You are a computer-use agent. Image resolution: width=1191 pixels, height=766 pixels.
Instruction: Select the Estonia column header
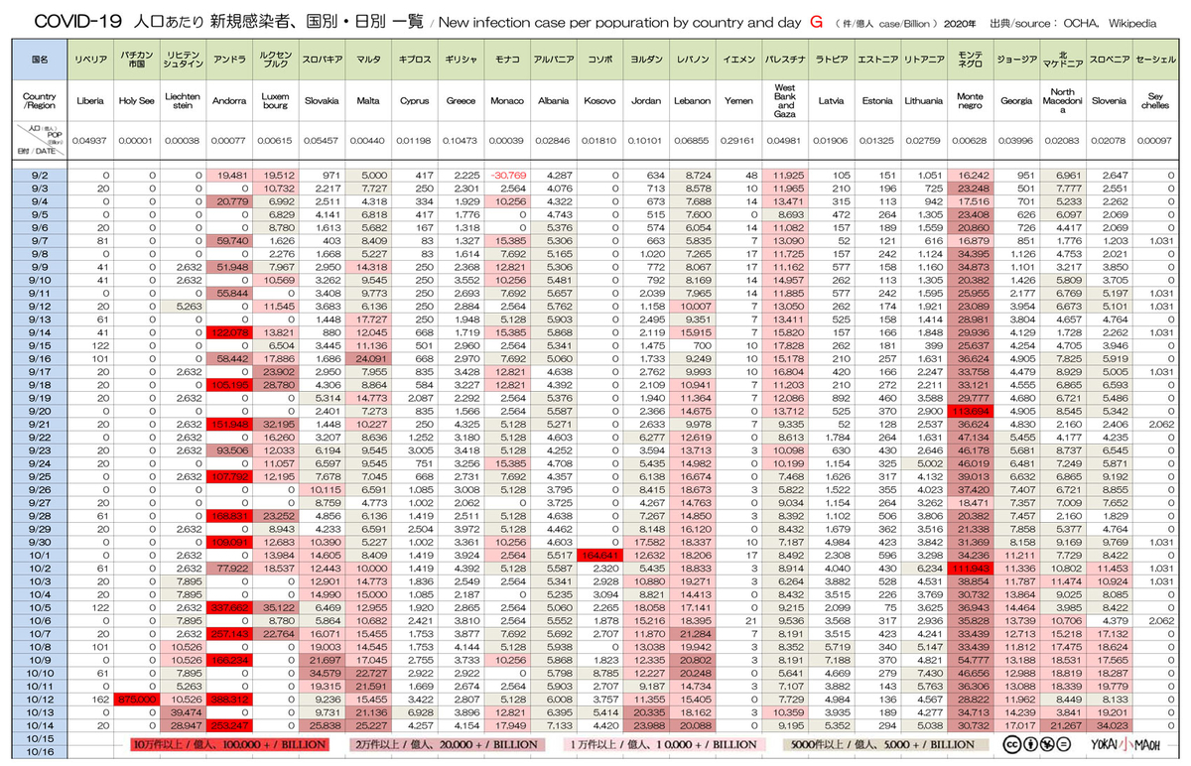pyautogui.click(x=877, y=100)
